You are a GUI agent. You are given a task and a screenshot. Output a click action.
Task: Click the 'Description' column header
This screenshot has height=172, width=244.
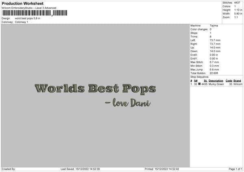216,81
